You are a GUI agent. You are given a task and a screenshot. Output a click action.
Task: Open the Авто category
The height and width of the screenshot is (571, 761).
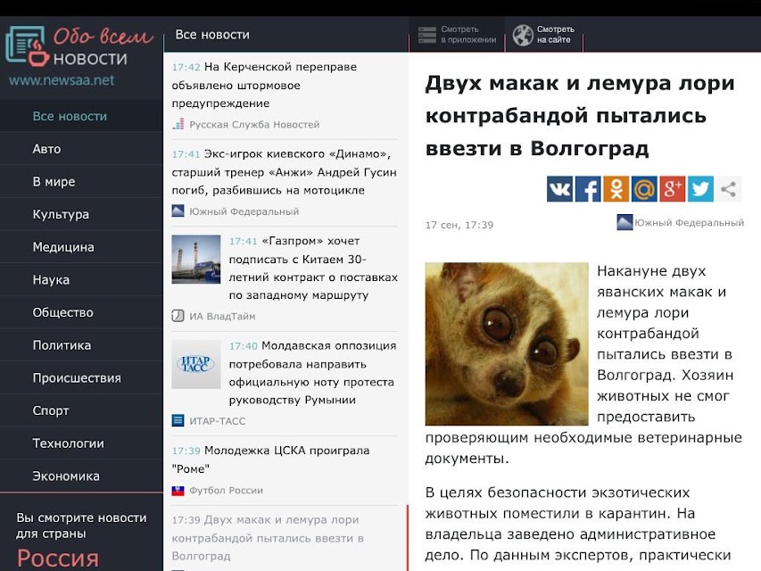tap(81, 149)
